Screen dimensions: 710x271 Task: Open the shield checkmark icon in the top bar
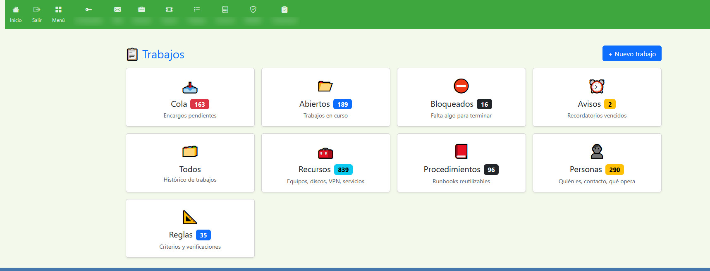pyautogui.click(x=253, y=10)
